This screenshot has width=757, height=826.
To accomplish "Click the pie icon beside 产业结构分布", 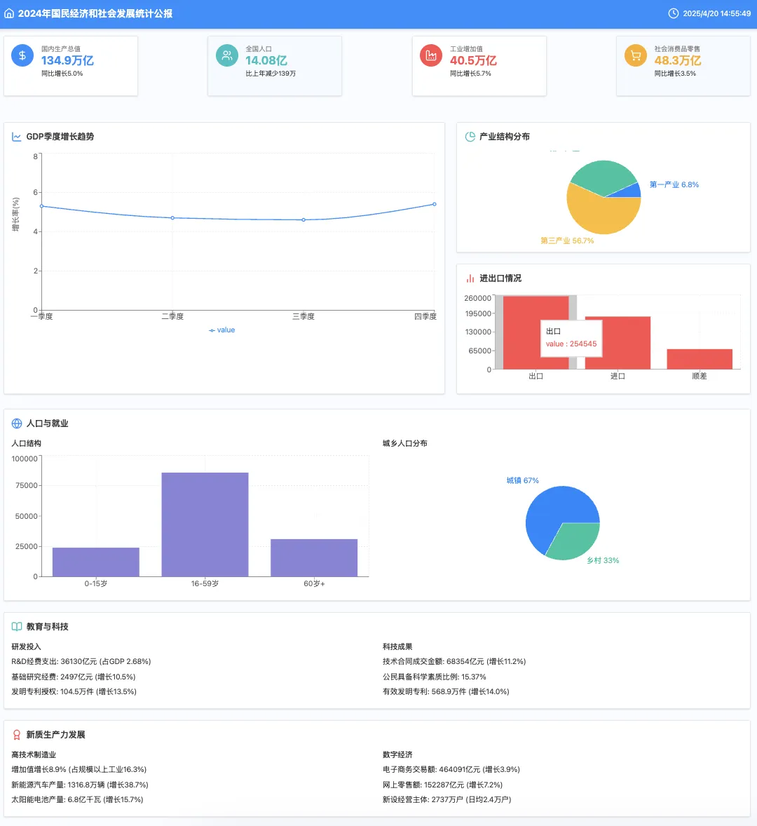I will click(x=470, y=137).
